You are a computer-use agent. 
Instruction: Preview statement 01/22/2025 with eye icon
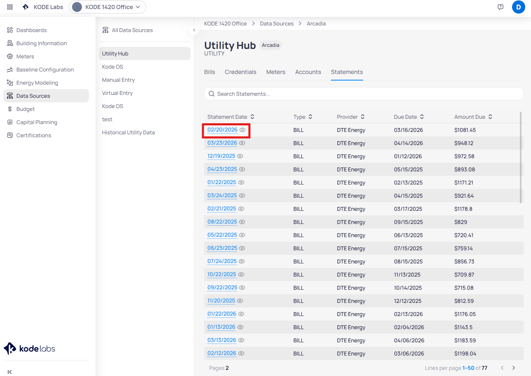pos(241,182)
